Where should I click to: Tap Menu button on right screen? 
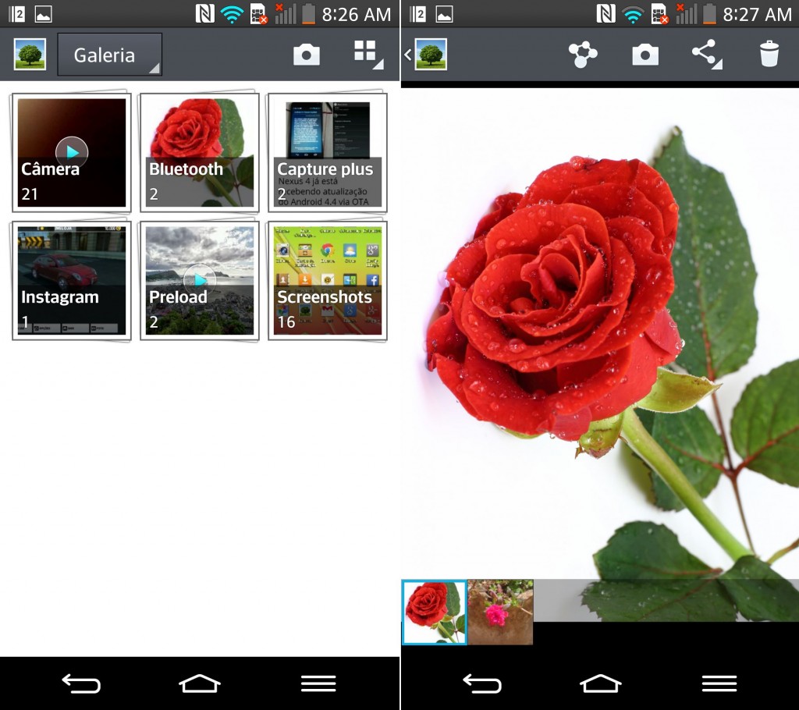click(719, 683)
